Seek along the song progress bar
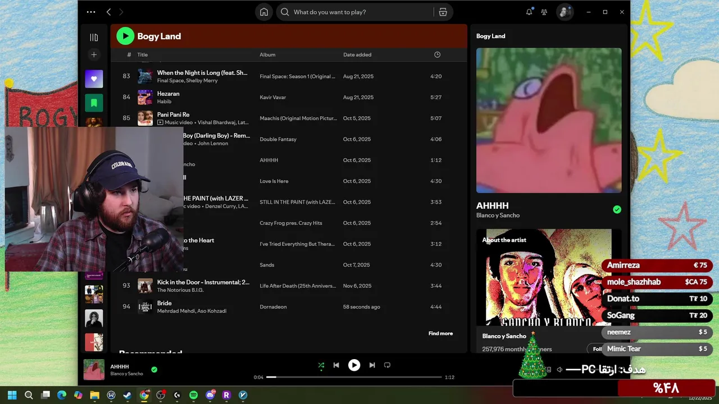 [x=355, y=377]
